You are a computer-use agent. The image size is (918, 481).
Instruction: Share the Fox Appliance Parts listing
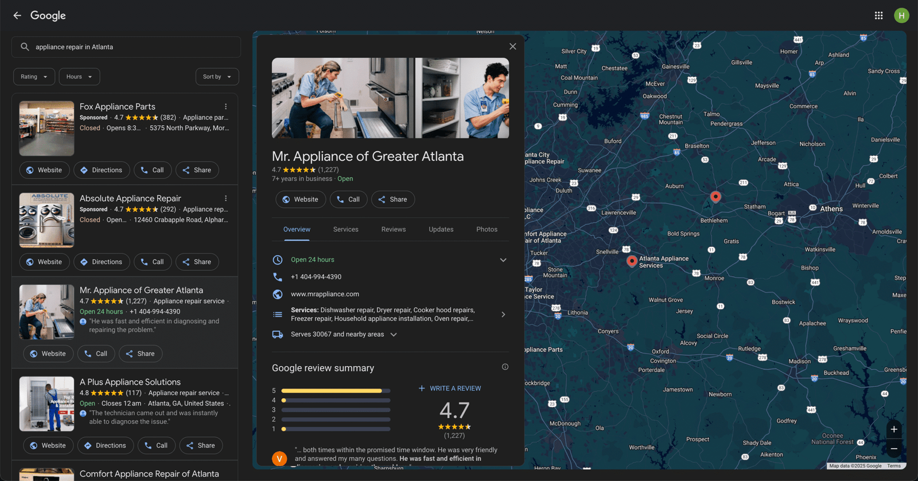coord(197,170)
